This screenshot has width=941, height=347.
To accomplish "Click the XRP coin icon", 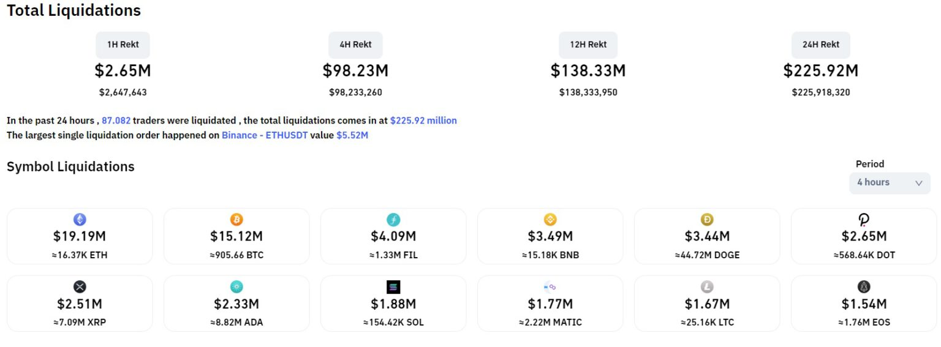I will point(80,286).
